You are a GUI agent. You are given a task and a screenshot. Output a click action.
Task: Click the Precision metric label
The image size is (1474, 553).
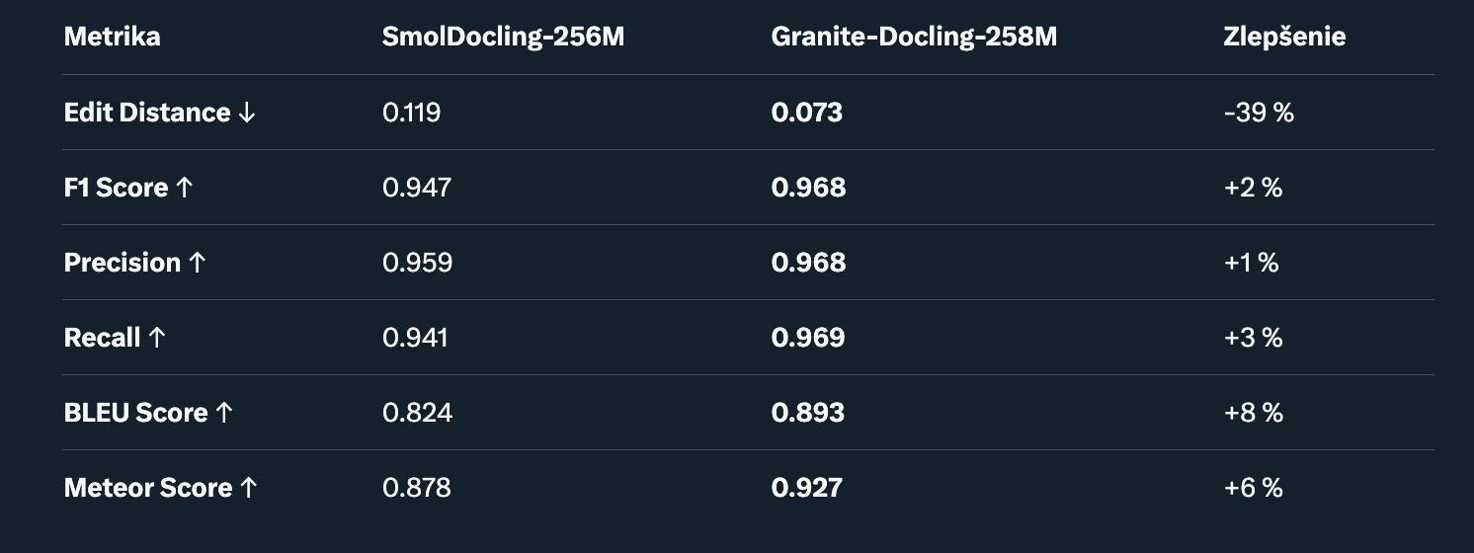[134, 263]
